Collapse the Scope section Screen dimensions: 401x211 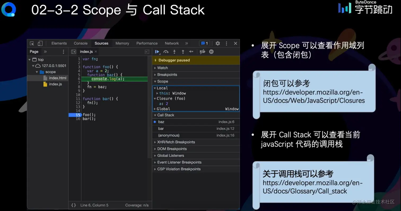click(196, 81)
